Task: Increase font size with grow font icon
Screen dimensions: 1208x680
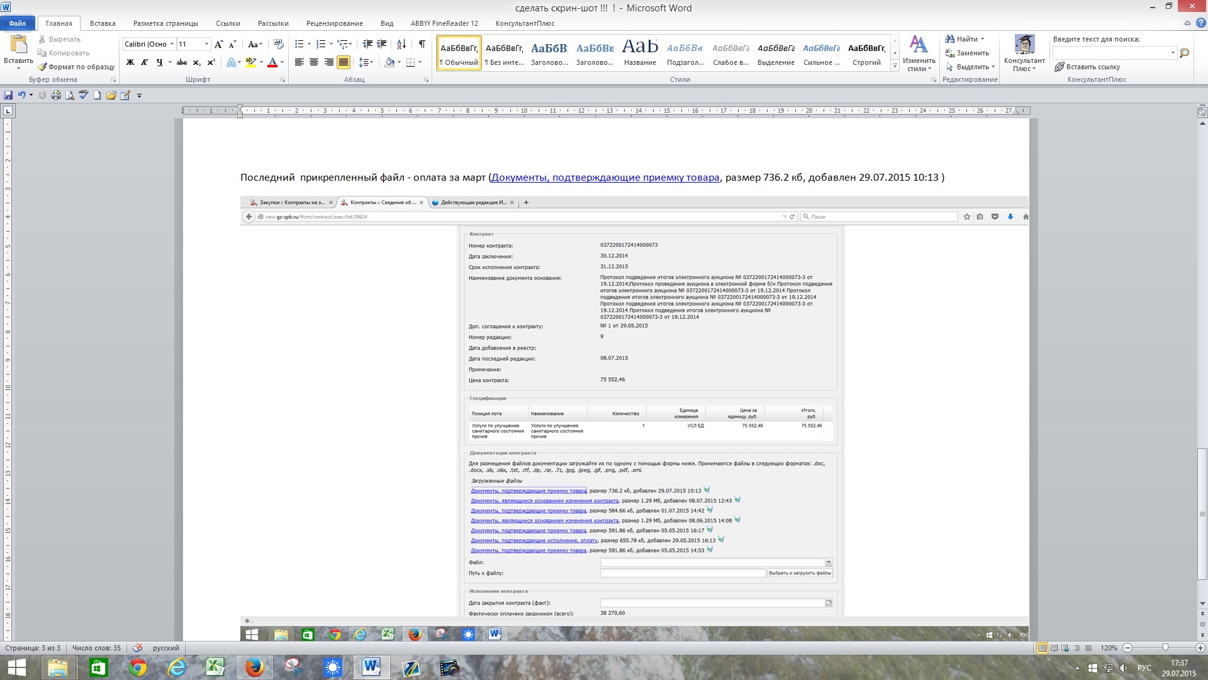Action: click(x=218, y=44)
